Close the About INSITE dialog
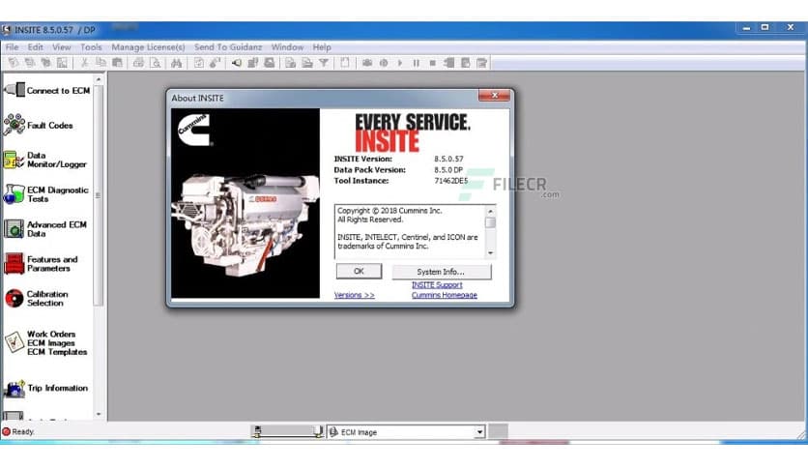This screenshot has height=468, width=808. pyautogui.click(x=494, y=96)
